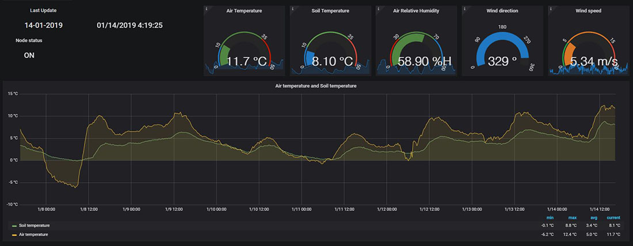This screenshot has height=246, width=633.
Task: Click the green Soil temperature legend color swatch
Action: click(14, 226)
